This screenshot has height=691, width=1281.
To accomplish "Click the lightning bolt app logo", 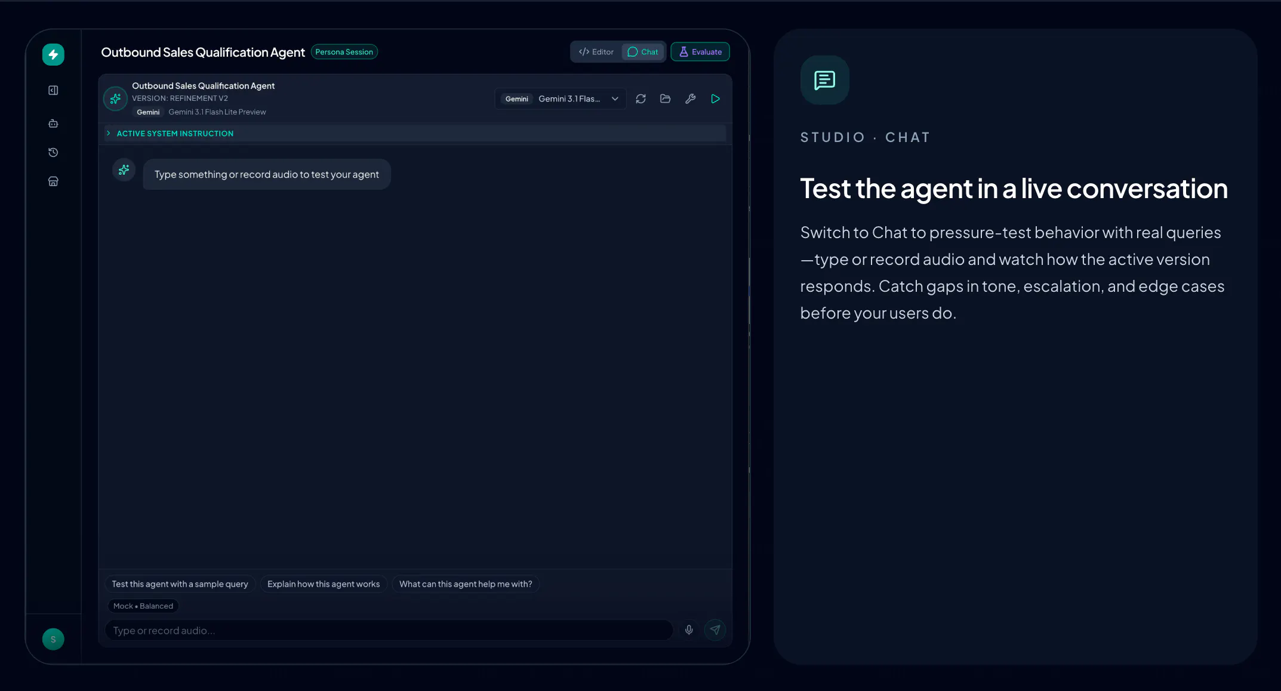I will click(x=53, y=54).
